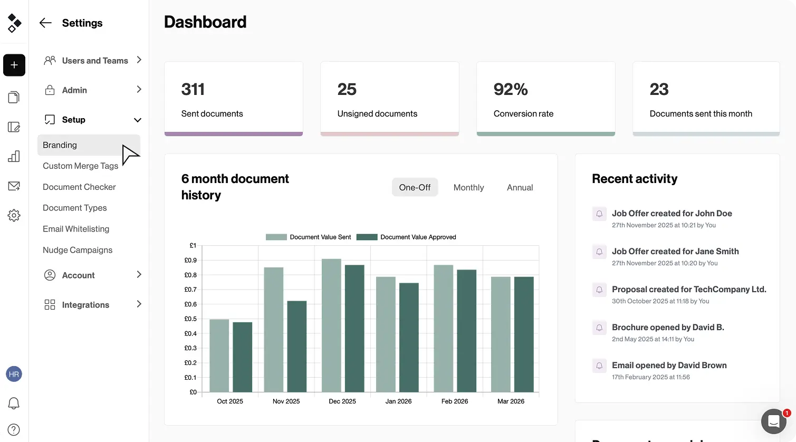Click the black plus create button

(14, 65)
